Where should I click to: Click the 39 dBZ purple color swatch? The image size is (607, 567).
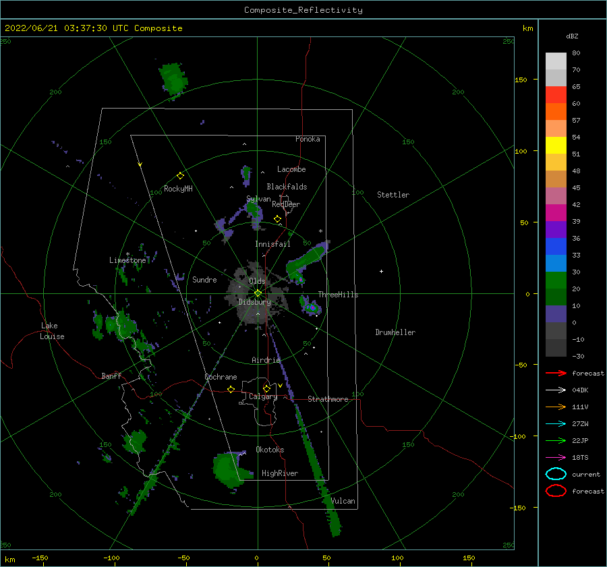click(x=556, y=229)
